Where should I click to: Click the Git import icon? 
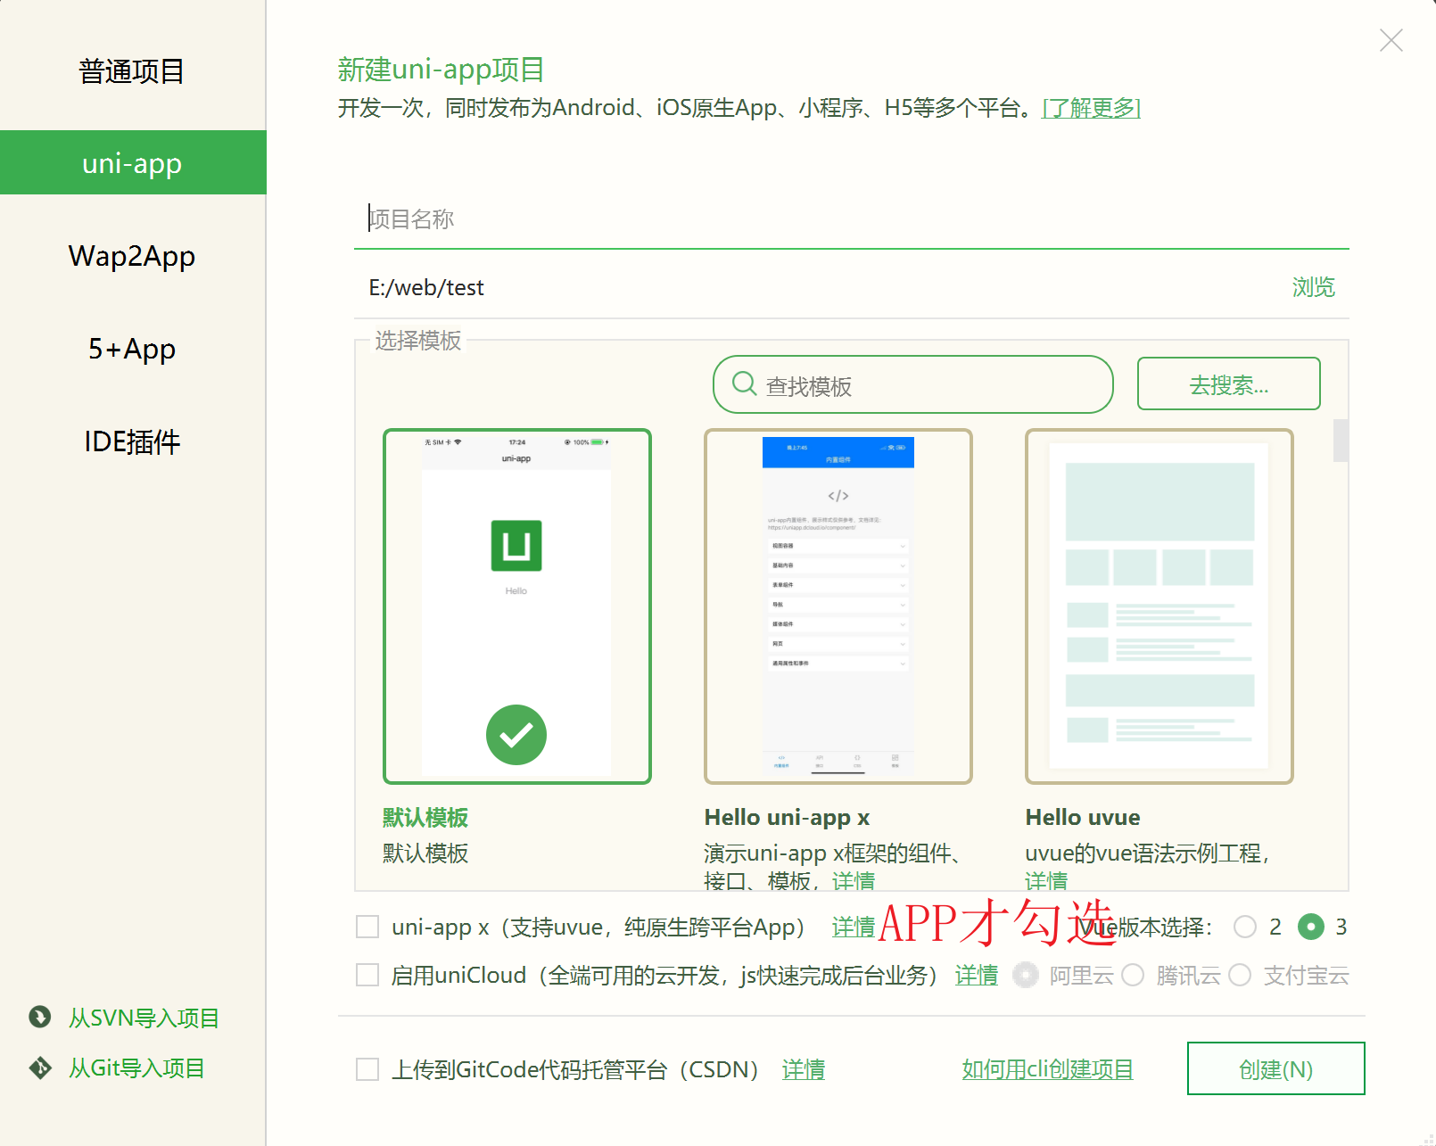coord(40,1068)
